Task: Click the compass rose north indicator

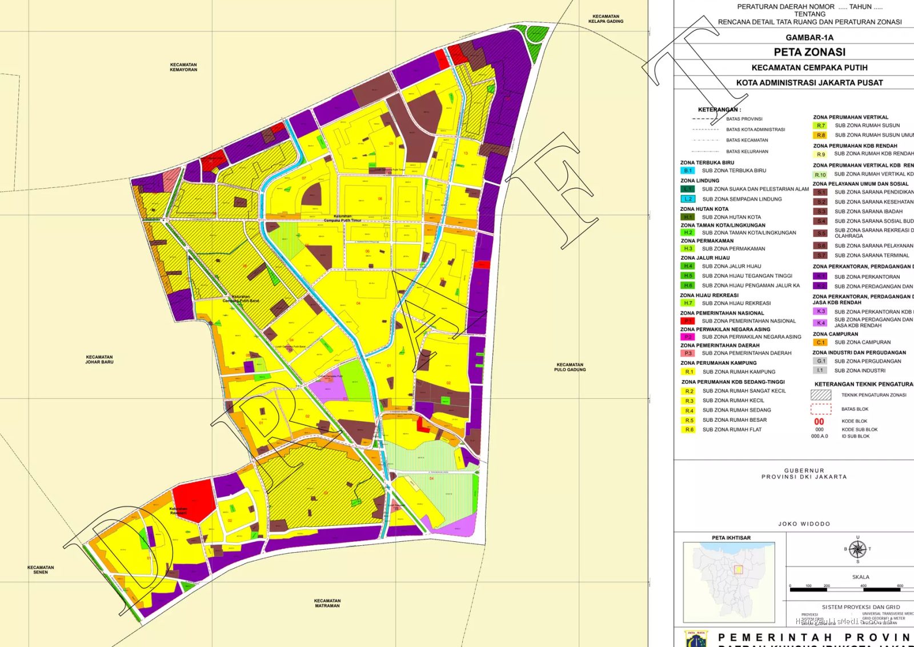Action: 857,549
